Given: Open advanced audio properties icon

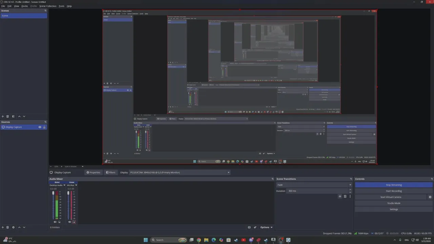Looking at the screenshot, I should coord(255,227).
